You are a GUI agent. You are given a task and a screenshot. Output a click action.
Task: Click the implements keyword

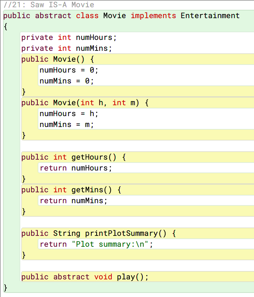(x=153, y=16)
